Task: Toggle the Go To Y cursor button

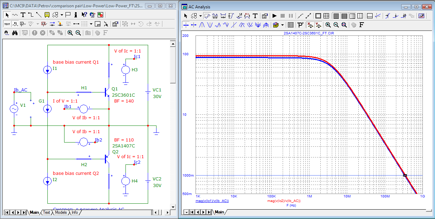Action: click(x=318, y=25)
